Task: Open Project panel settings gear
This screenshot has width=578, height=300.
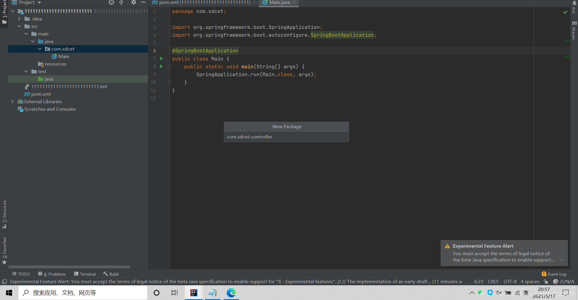Action: point(134,2)
